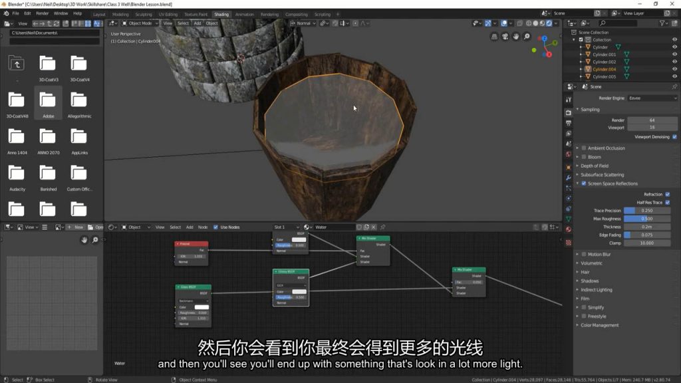Open the Object properties tab icon

[x=569, y=167]
